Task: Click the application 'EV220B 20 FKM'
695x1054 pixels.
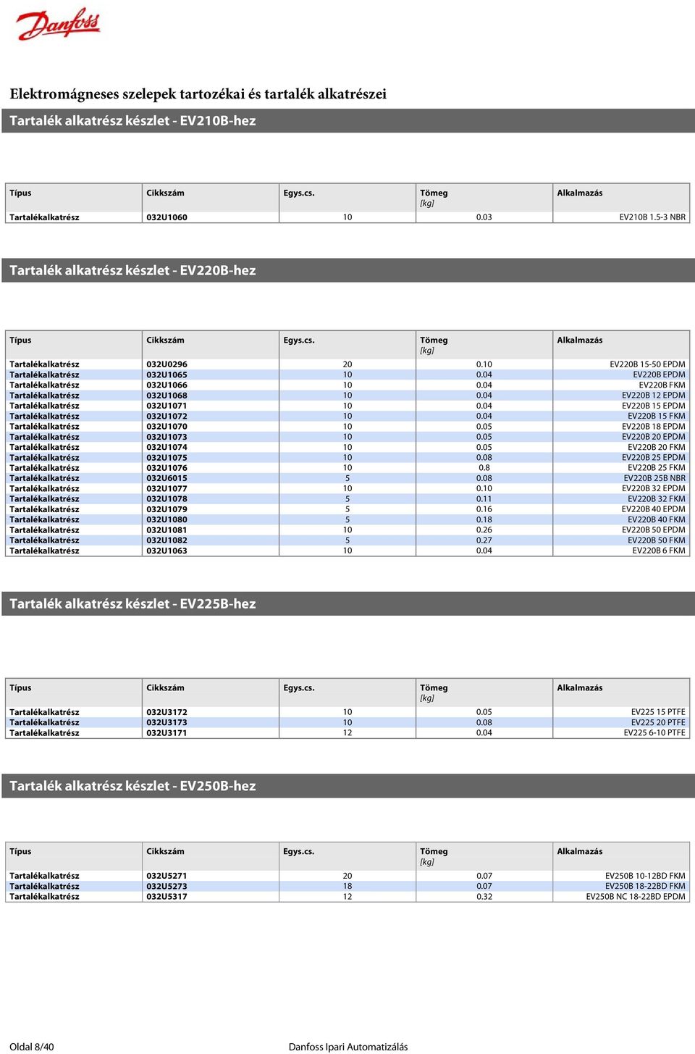Action: (x=657, y=448)
